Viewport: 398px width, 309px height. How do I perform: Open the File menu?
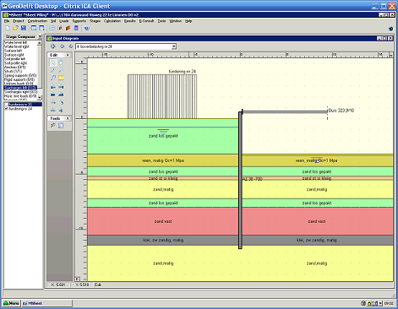point(7,21)
